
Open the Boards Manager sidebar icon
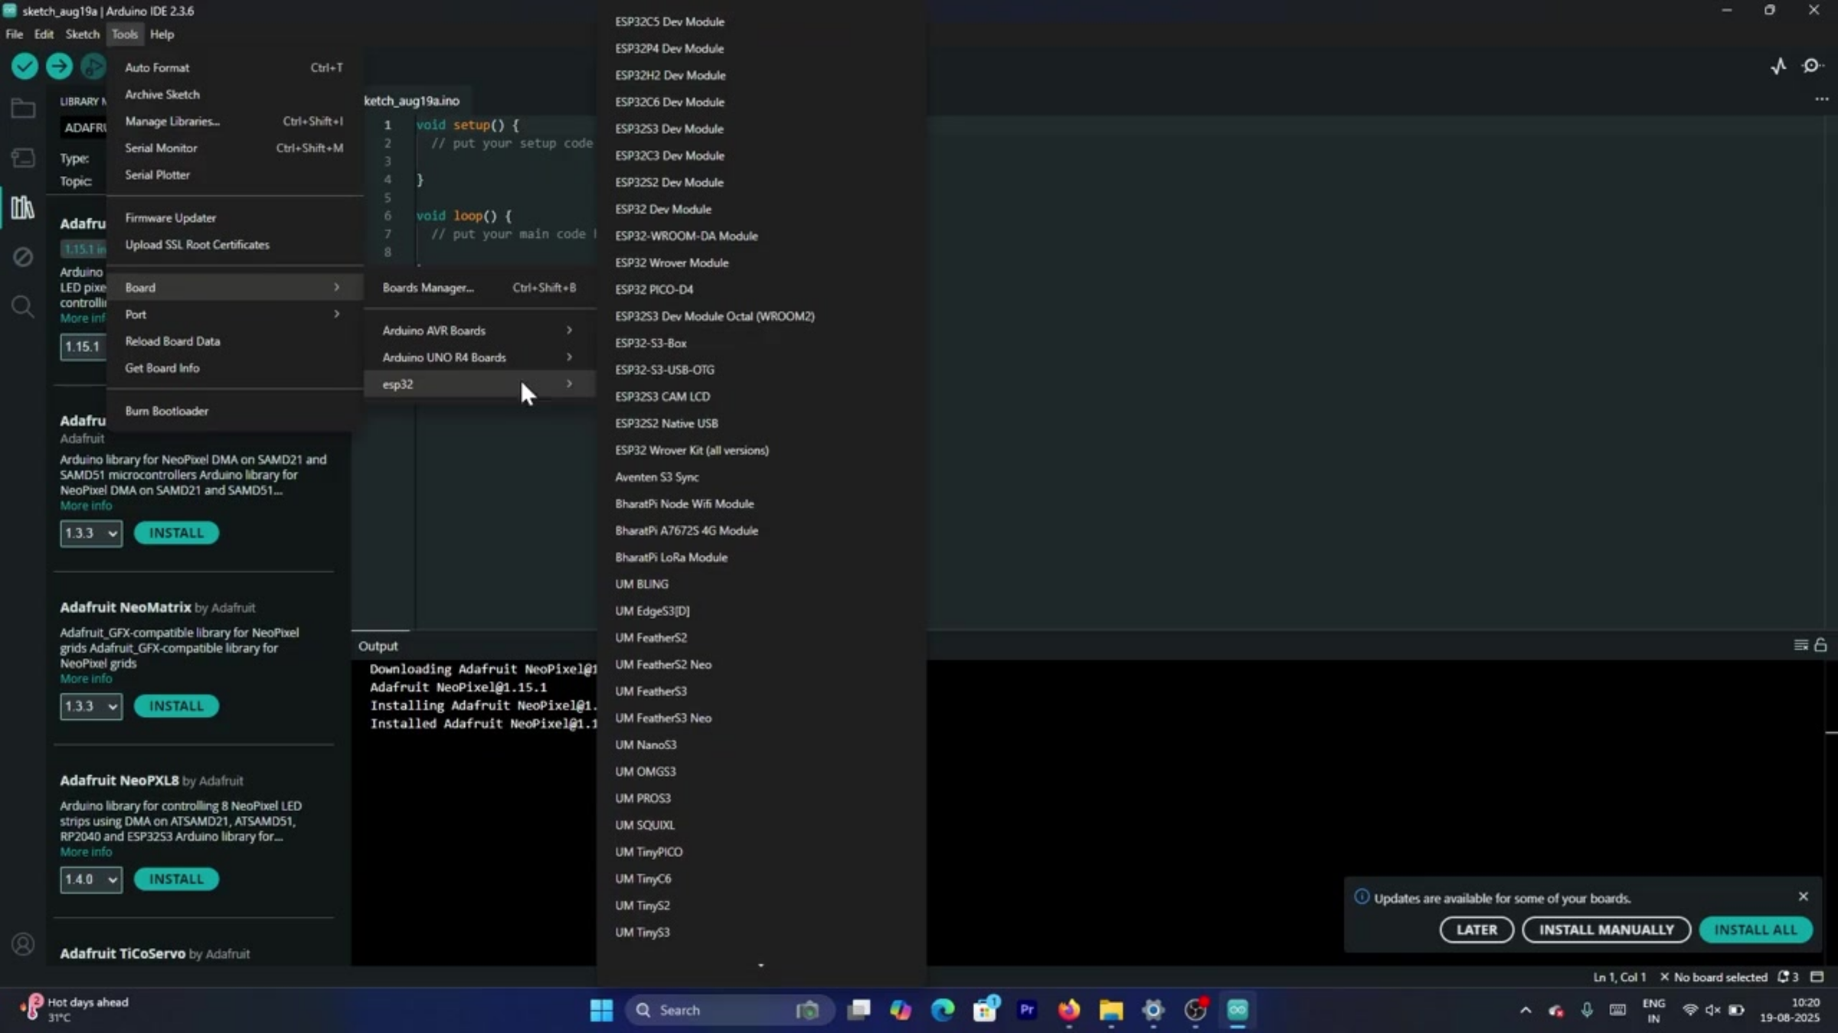point(23,158)
